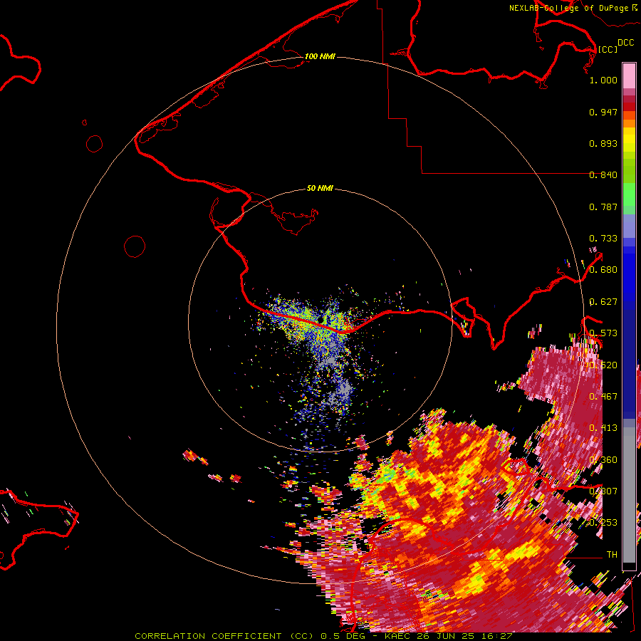Click the 0.947 value on the color scale
The height and width of the screenshot is (641, 641).
[603, 112]
